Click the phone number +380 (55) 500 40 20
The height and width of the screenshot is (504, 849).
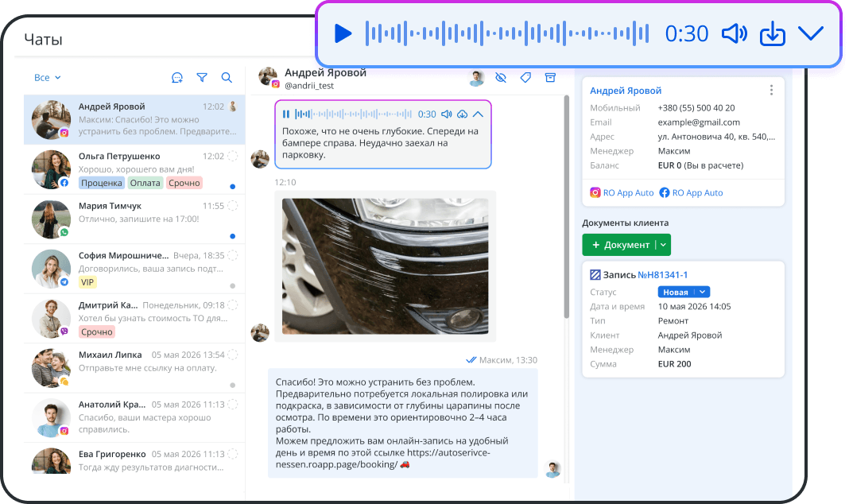coord(696,108)
